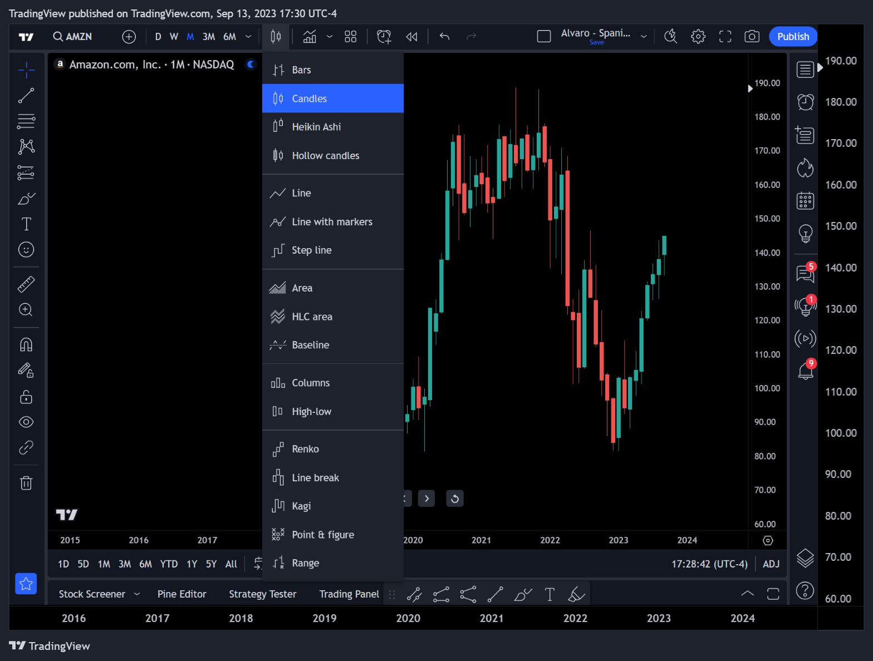
Task: Open the Fibonacci retracement tools
Action: tap(26, 121)
